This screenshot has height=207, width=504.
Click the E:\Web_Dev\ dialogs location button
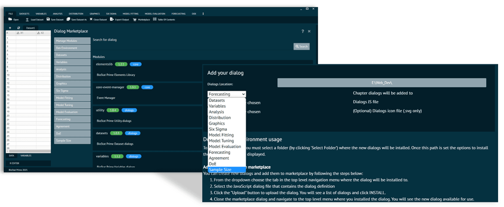(x=382, y=83)
